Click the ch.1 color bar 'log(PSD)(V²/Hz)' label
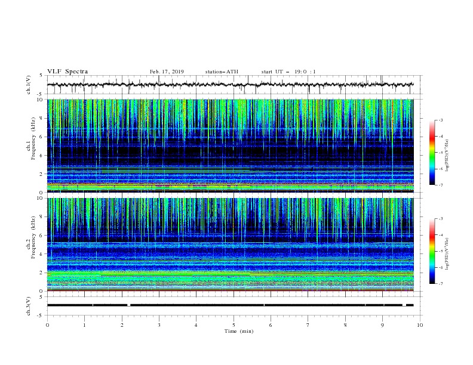This screenshot has width=473, height=365. click(447, 156)
